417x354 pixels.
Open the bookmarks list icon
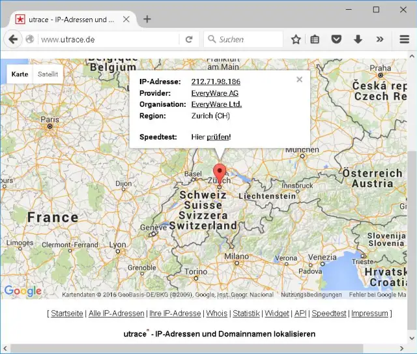click(315, 40)
